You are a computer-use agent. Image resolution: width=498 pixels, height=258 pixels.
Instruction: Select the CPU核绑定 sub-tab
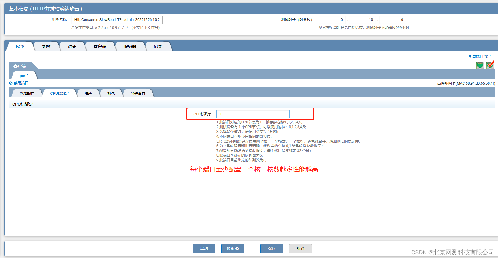point(60,93)
